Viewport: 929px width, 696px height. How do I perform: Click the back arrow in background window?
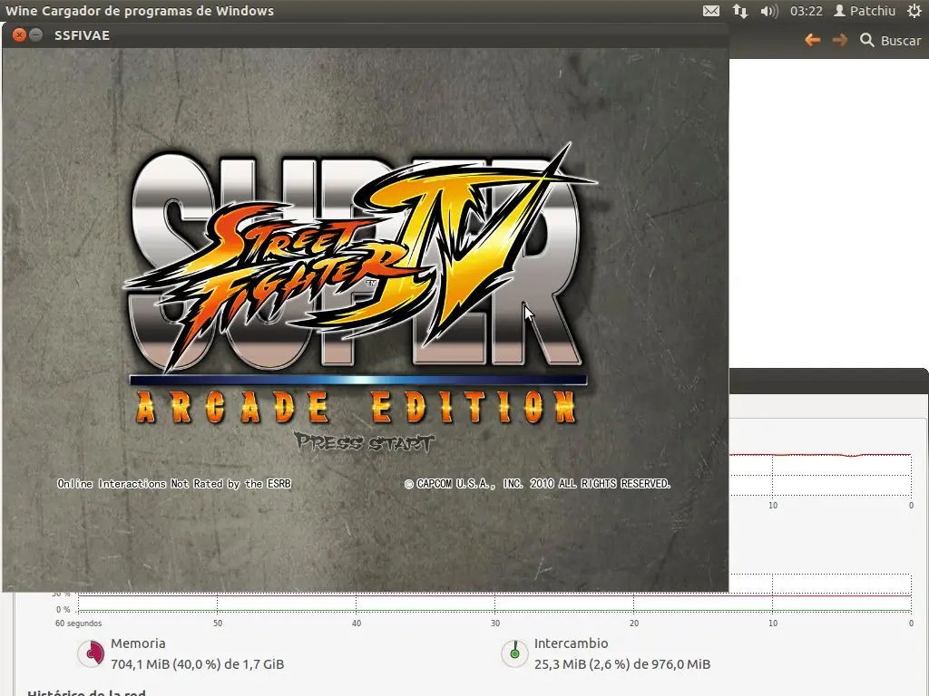(813, 40)
